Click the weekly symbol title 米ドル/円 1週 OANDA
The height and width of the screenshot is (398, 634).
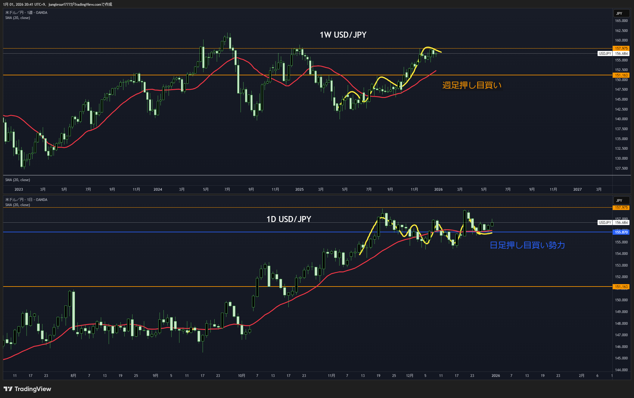(x=26, y=13)
